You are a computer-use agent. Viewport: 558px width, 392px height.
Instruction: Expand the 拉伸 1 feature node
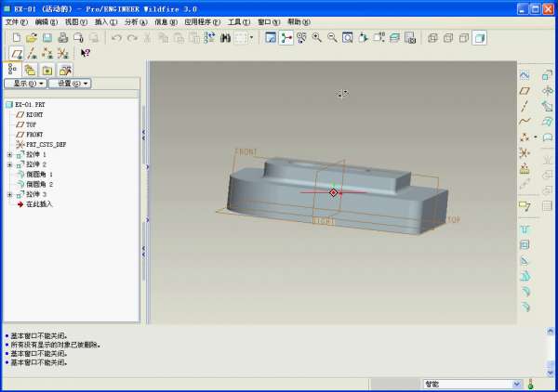click(9, 154)
